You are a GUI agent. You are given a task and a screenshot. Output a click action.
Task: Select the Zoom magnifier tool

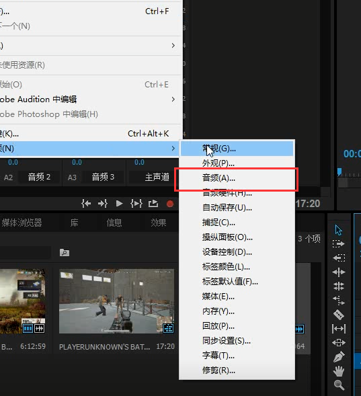tap(339, 385)
